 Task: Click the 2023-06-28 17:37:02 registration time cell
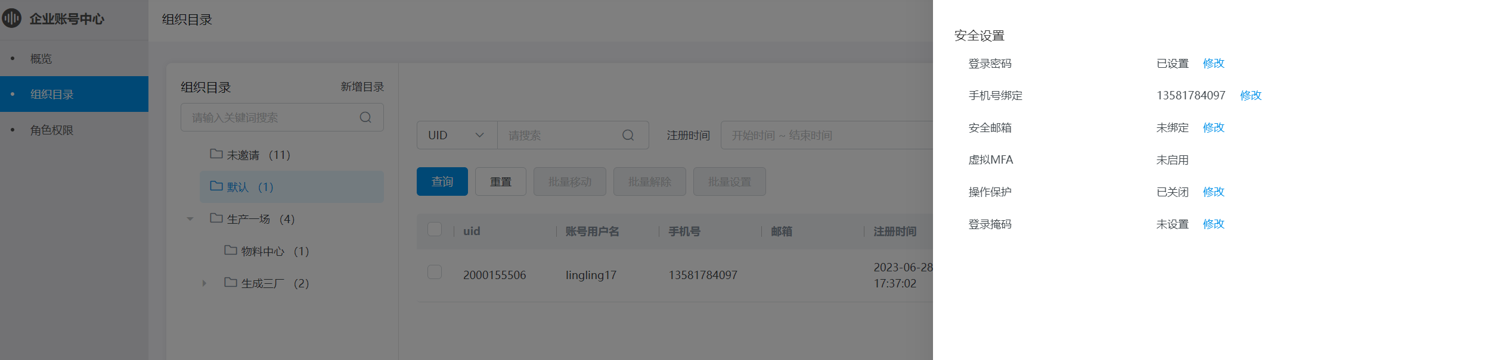click(x=903, y=275)
